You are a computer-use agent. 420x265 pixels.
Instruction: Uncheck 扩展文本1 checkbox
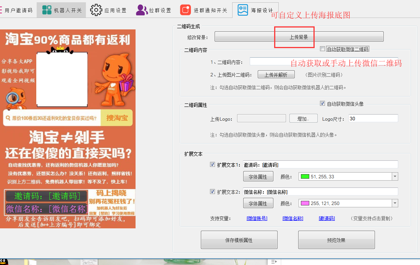point(212,165)
